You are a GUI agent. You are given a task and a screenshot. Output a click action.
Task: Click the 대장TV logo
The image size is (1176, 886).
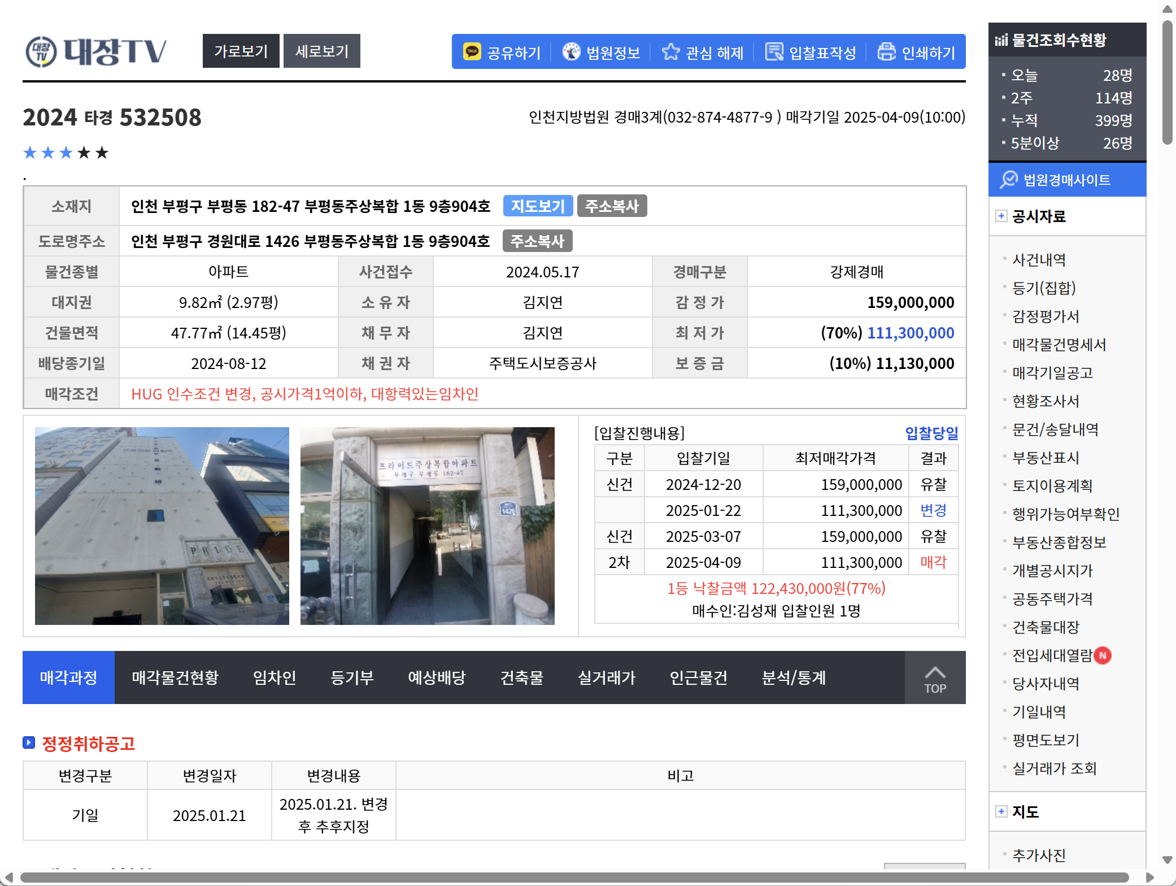tap(97, 51)
